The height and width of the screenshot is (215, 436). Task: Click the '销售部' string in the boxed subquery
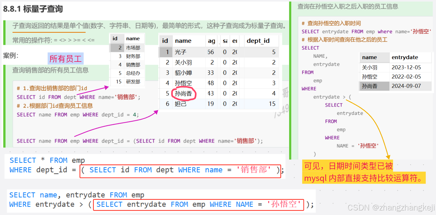point(254,170)
